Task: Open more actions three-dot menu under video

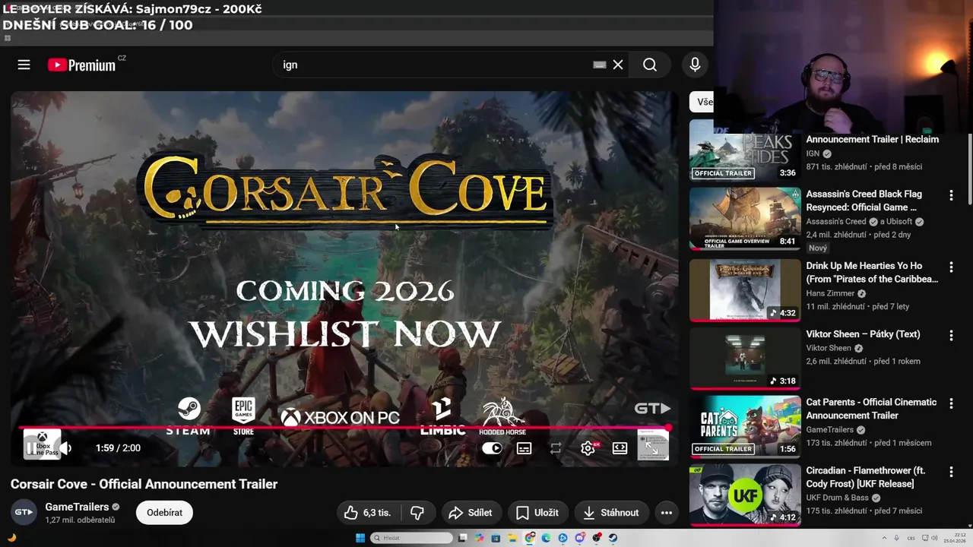Action: click(667, 513)
